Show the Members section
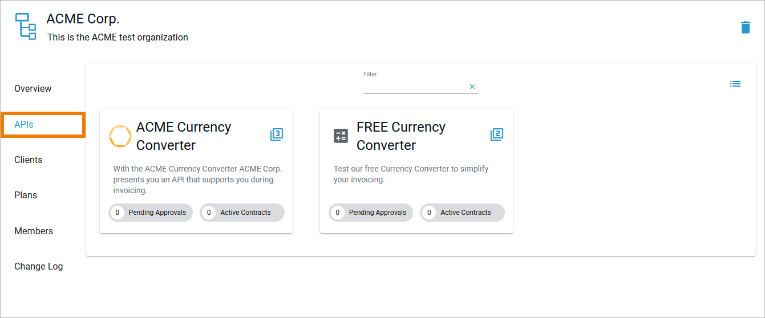 pyautogui.click(x=34, y=231)
